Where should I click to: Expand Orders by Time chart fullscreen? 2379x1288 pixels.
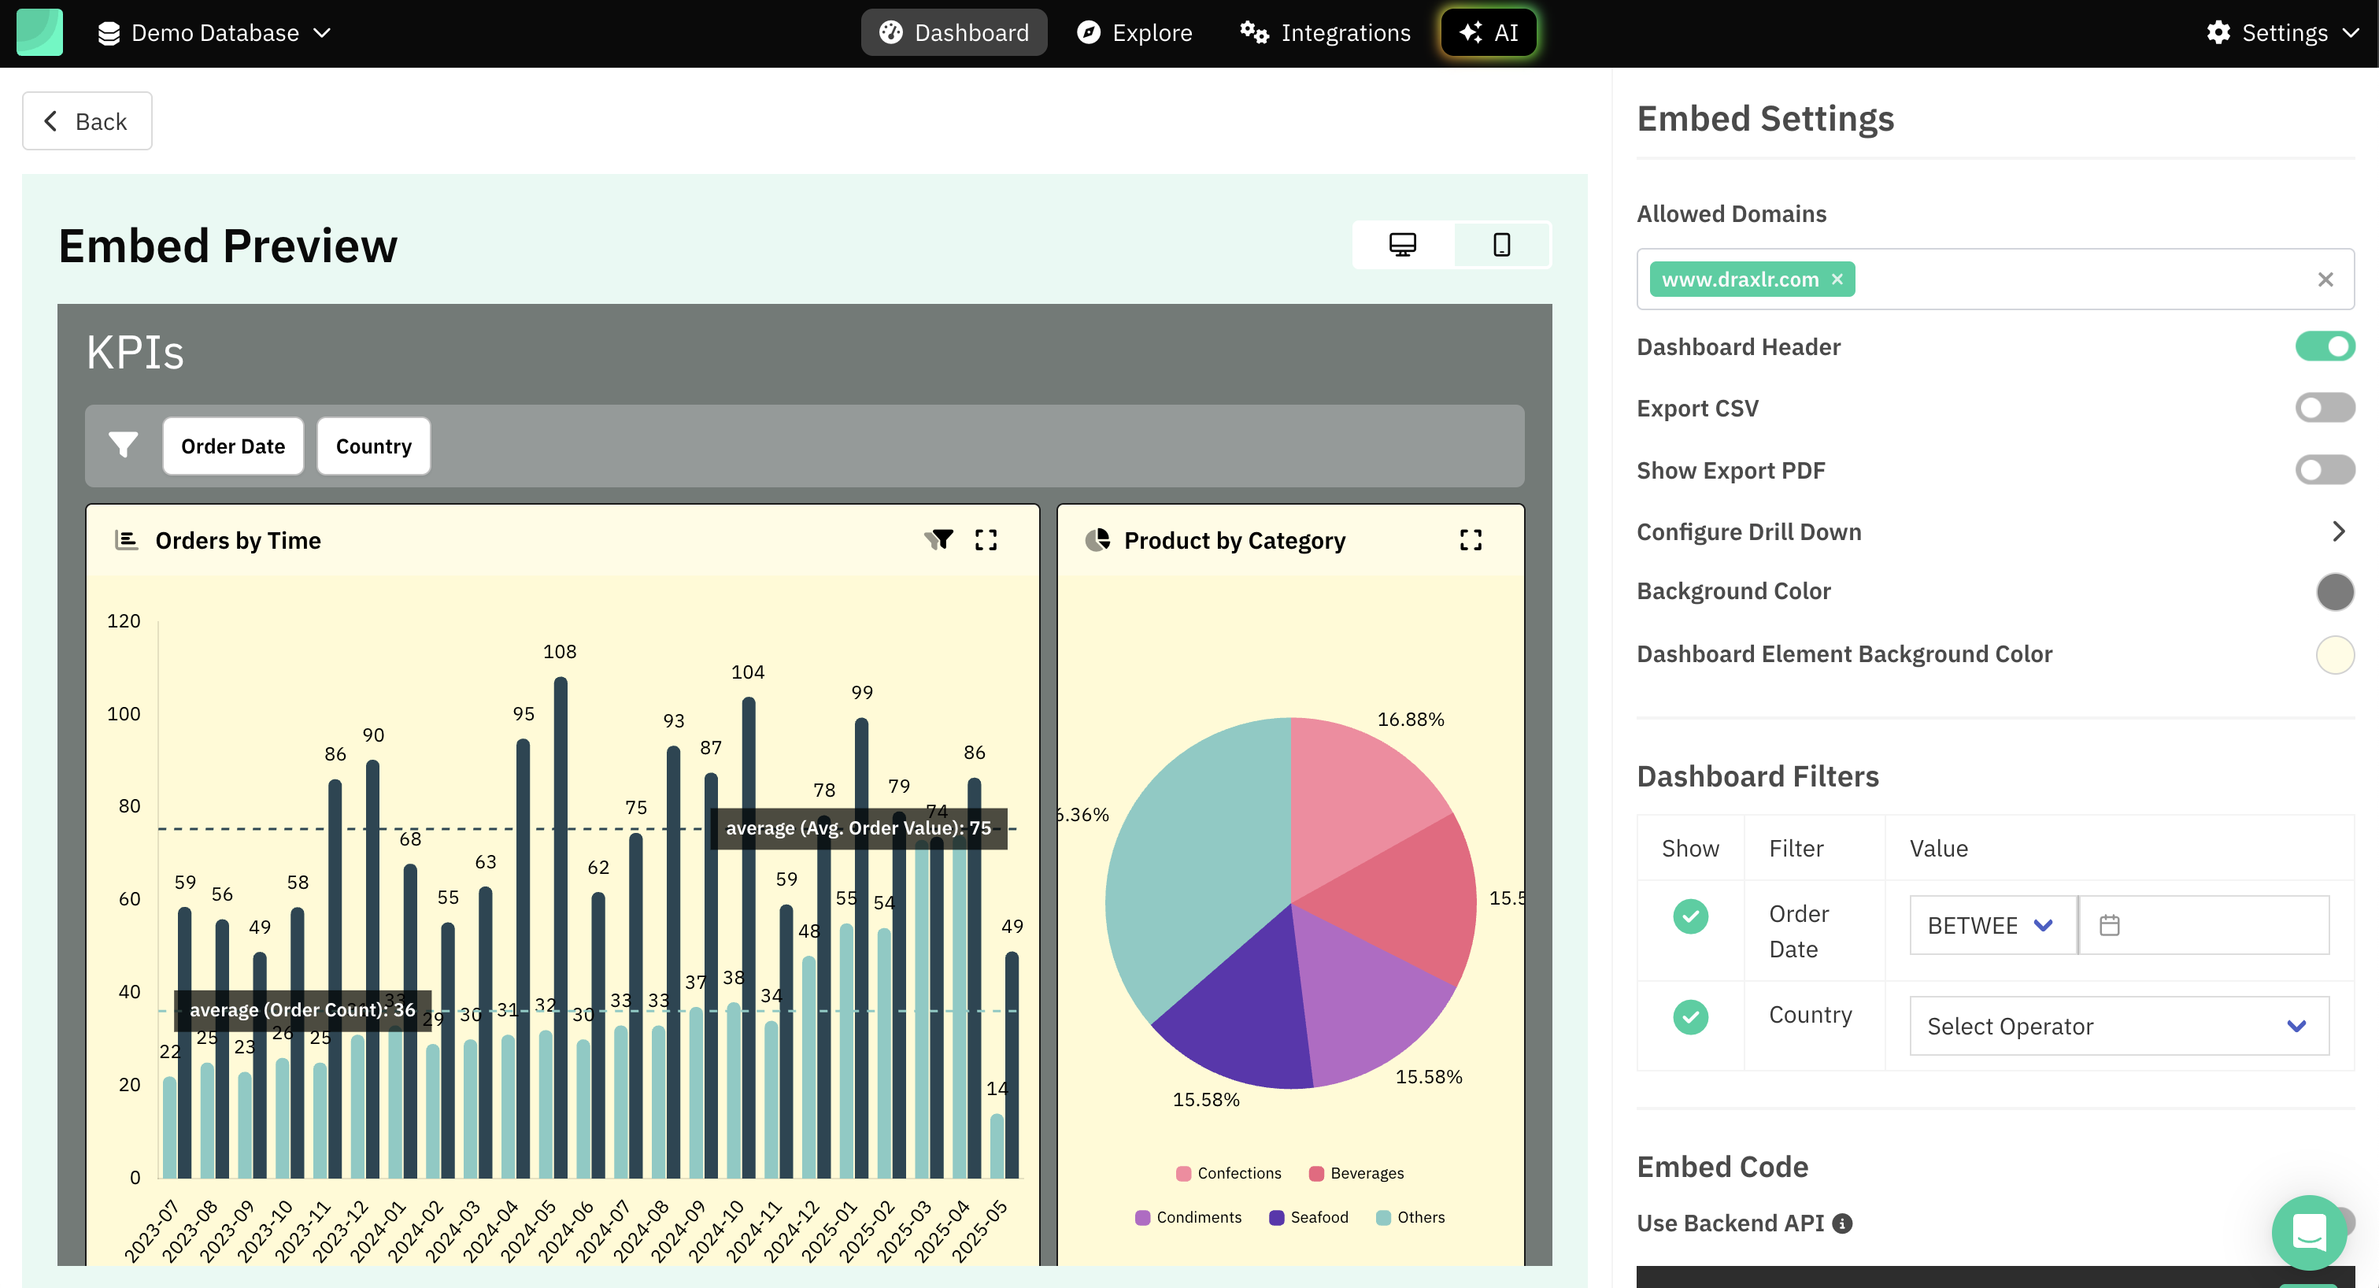(986, 539)
